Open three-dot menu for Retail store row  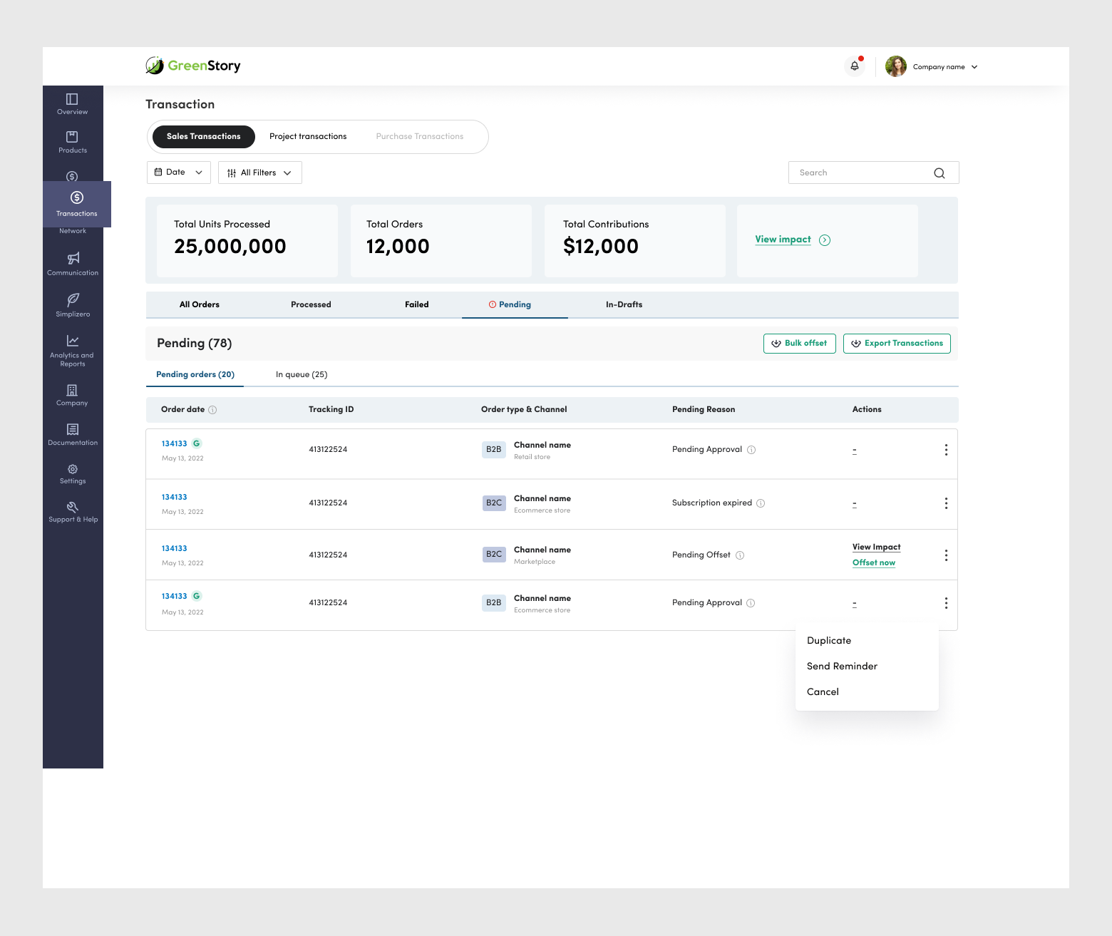pos(946,450)
